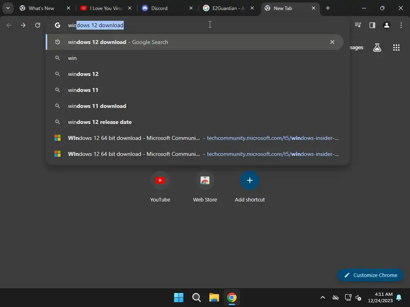Open a new tab with plus button
Image resolution: width=410 pixels, height=307 pixels.
328,8
